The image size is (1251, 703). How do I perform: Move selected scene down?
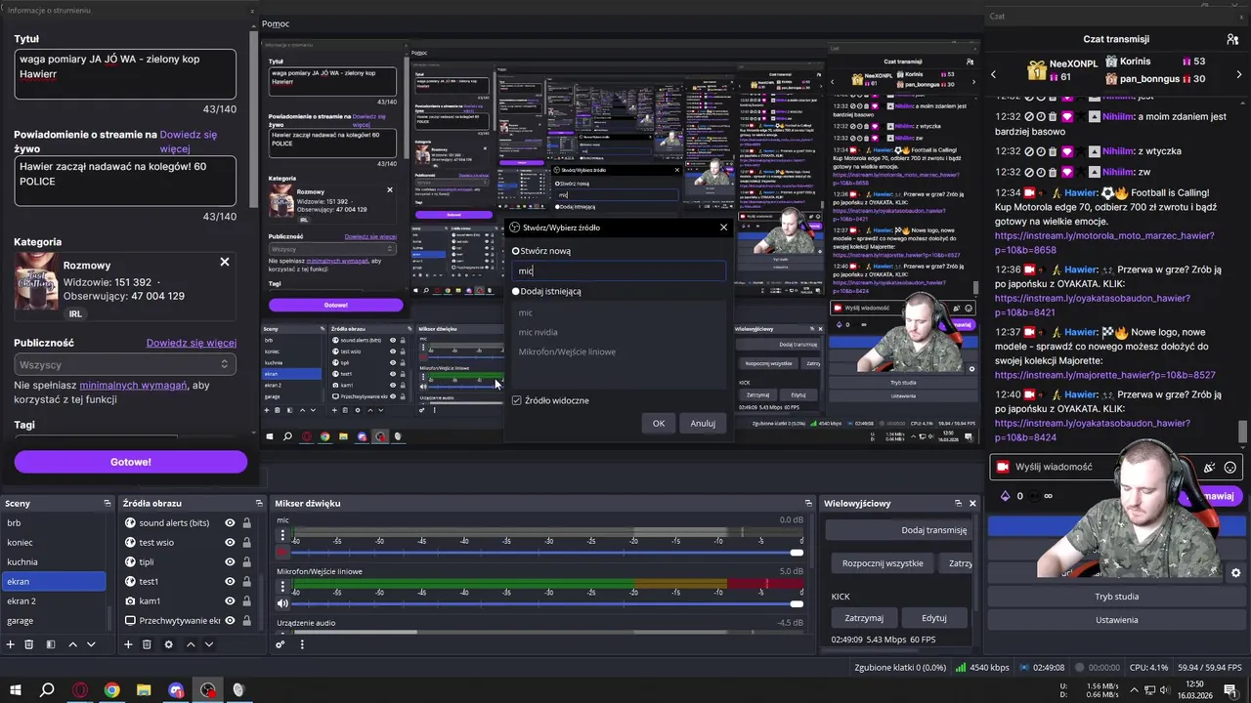click(91, 644)
